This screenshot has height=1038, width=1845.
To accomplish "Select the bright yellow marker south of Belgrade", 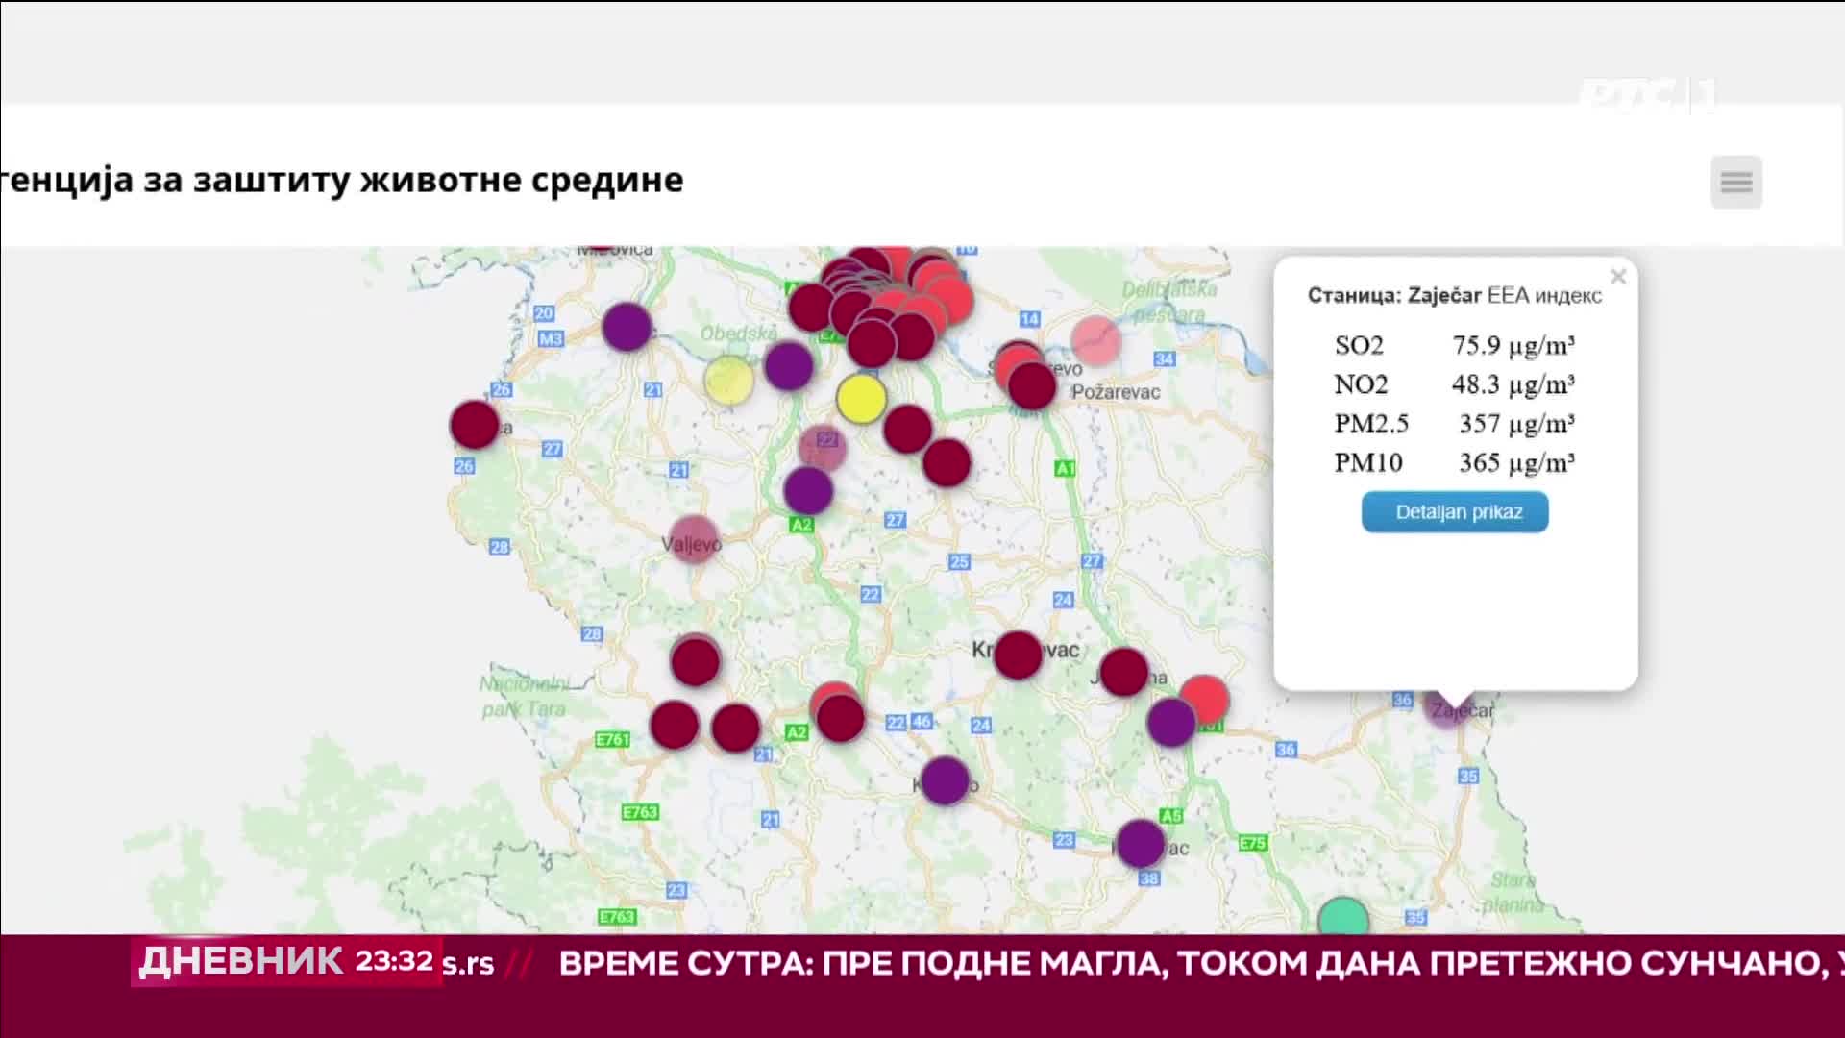I will [x=861, y=398].
